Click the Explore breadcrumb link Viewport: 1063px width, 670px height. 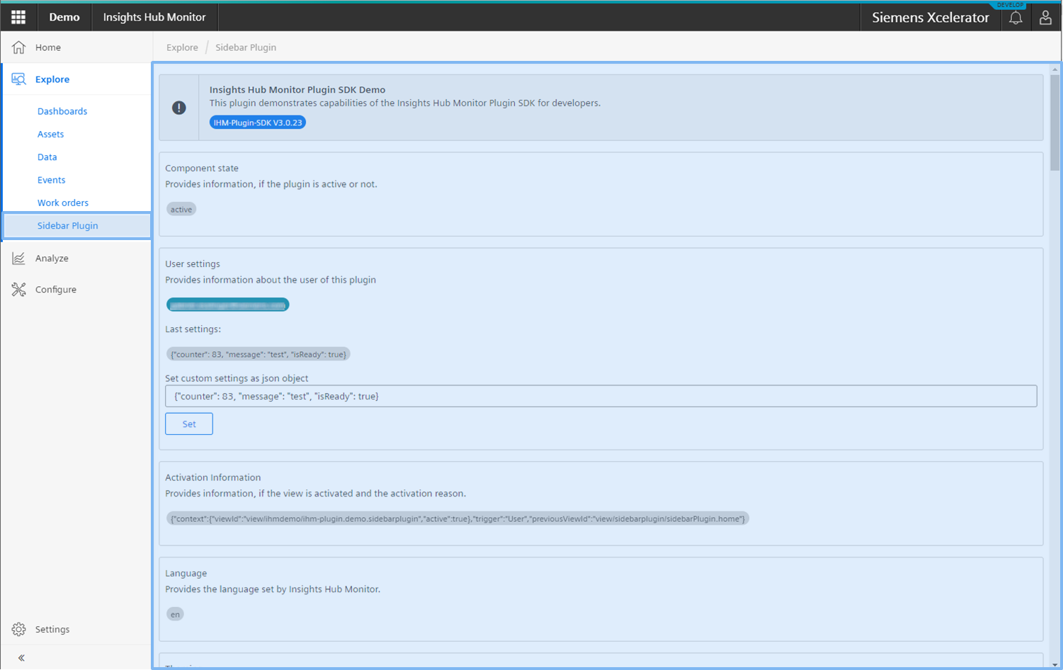[182, 47]
